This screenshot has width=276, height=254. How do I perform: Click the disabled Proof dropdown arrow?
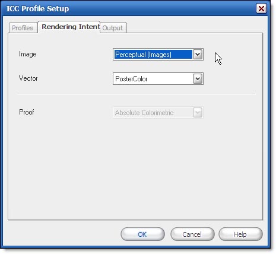click(x=198, y=113)
